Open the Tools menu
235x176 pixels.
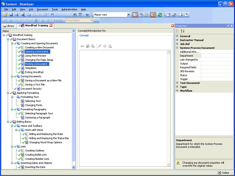point(55,10)
